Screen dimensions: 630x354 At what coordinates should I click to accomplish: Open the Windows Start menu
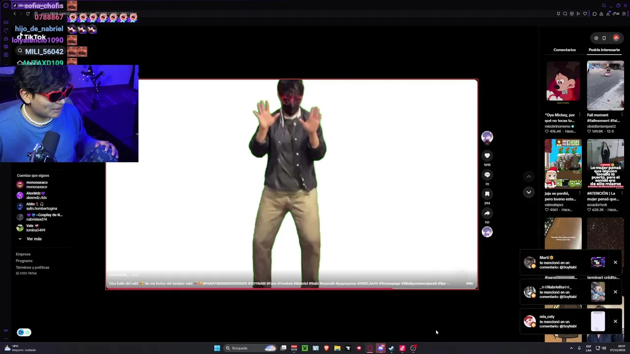[217, 348]
